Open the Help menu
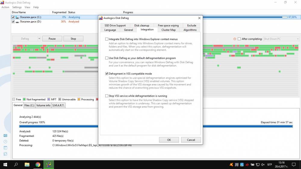The width and height of the screenshot is (301, 169). click(36, 7)
